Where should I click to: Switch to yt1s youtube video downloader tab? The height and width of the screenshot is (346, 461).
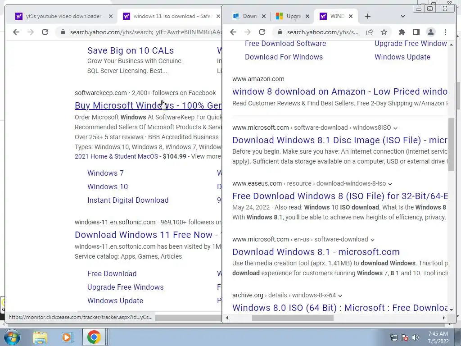pos(63,16)
